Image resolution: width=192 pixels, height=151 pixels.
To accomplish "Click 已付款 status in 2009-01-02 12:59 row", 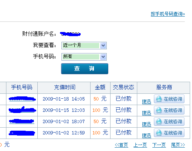I will (123, 133).
